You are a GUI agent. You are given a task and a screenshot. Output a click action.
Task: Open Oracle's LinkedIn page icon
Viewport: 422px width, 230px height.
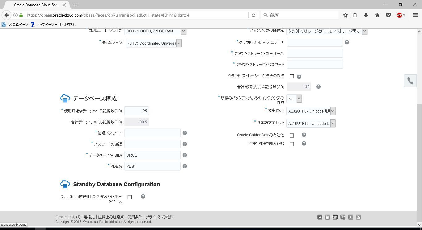[x=327, y=217]
